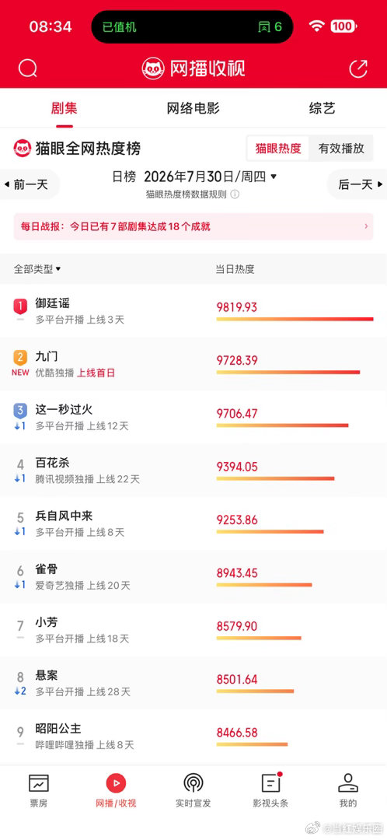Switch ranking to 有效播放
This screenshot has width=387, height=840.
[x=341, y=149]
